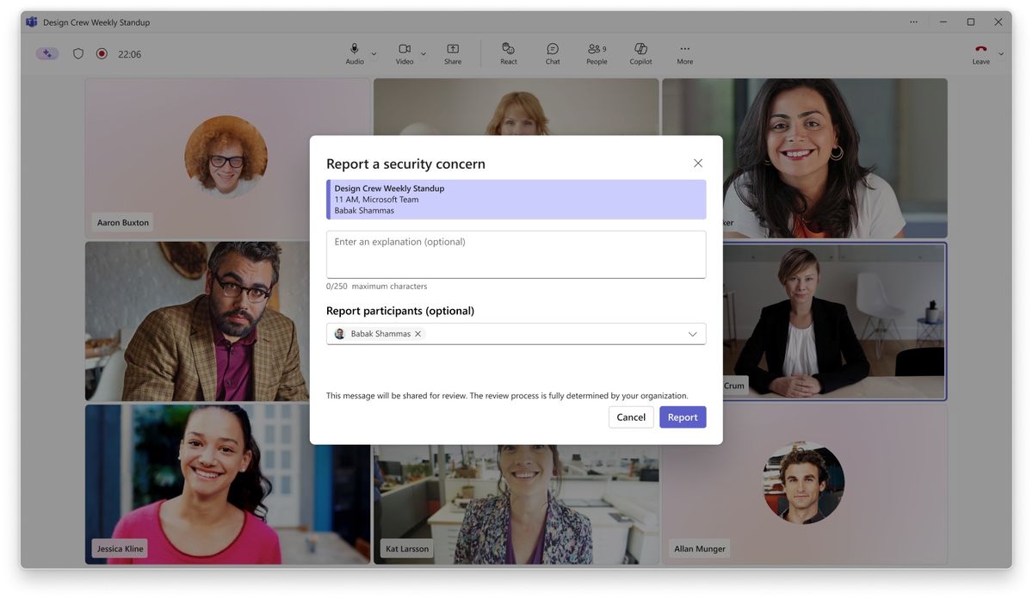Toggle camera with Video button
The width and height of the screenshot is (1033, 599).
405,54
